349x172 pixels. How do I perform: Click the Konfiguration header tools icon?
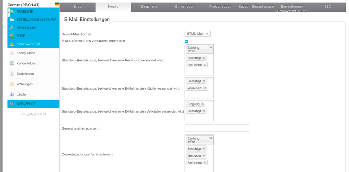[x=12, y=44]
